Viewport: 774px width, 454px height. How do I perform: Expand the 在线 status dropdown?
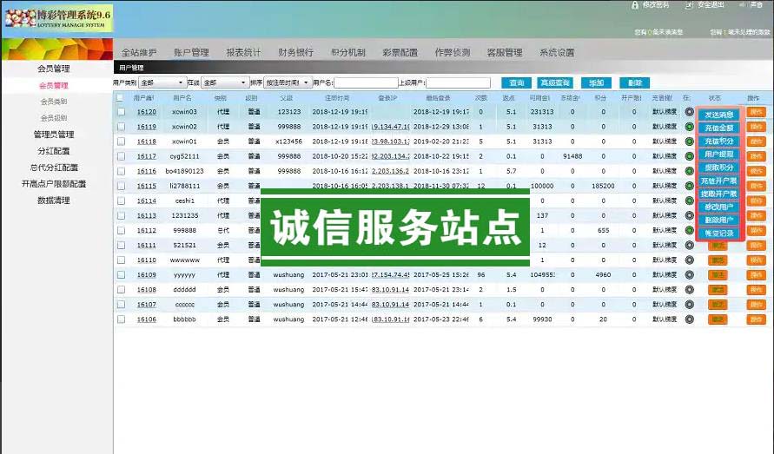tap(224, 82)
